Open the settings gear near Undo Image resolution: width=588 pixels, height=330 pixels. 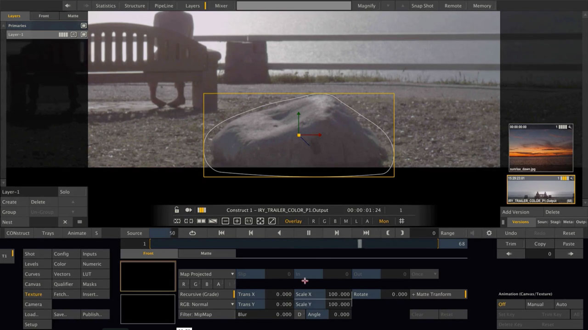489,233
